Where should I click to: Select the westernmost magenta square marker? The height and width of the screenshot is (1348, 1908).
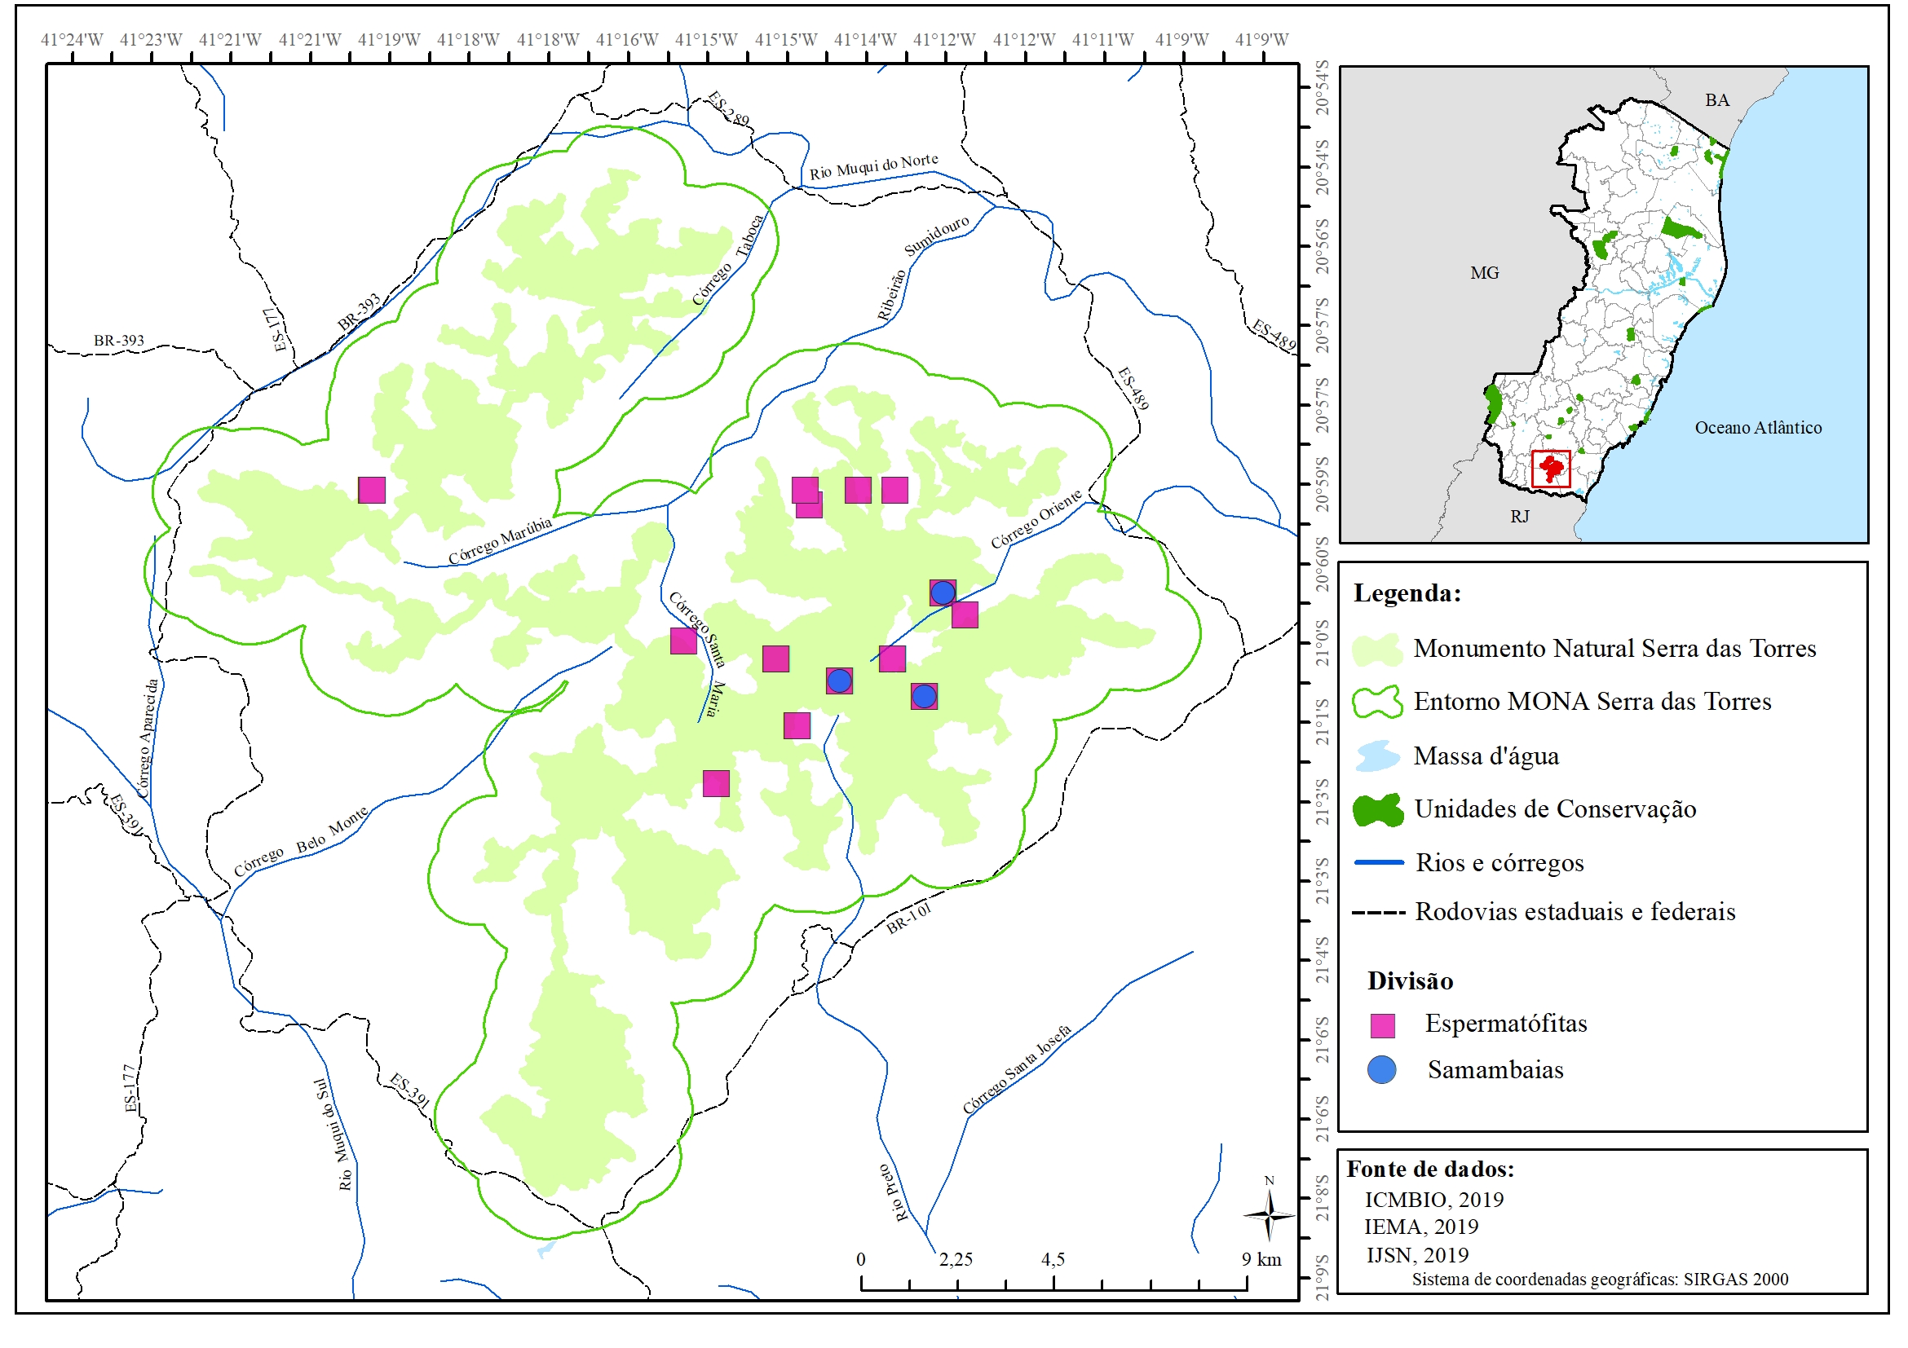click(x=372, y=490)
